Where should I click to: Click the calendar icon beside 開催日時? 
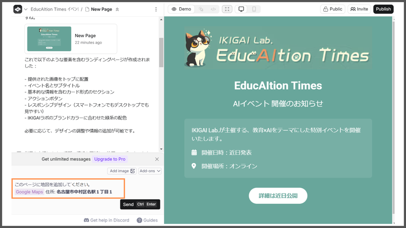click(194, 153)
